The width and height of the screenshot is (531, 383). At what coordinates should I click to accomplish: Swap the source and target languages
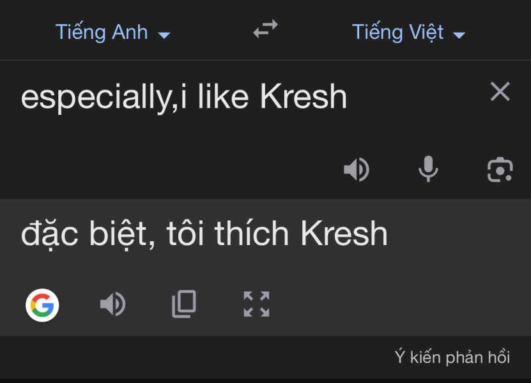(265, 29)
